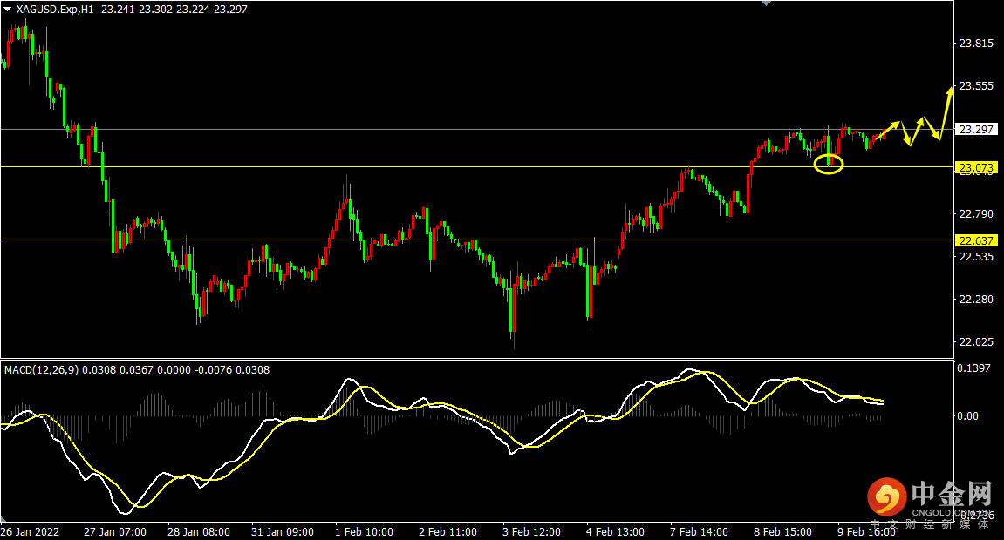The height and width of the screenshot is (540, 1004).
Task: Click the 1 Feb 10:00 time label
Action: click(365, 531)
